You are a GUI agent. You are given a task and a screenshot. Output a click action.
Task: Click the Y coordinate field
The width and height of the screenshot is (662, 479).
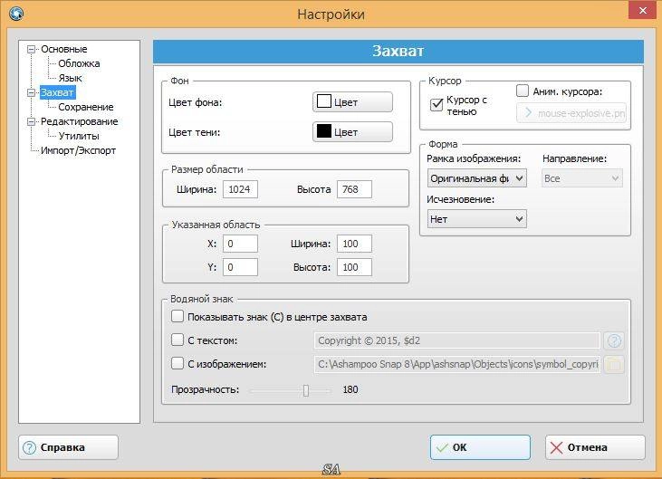240,267
